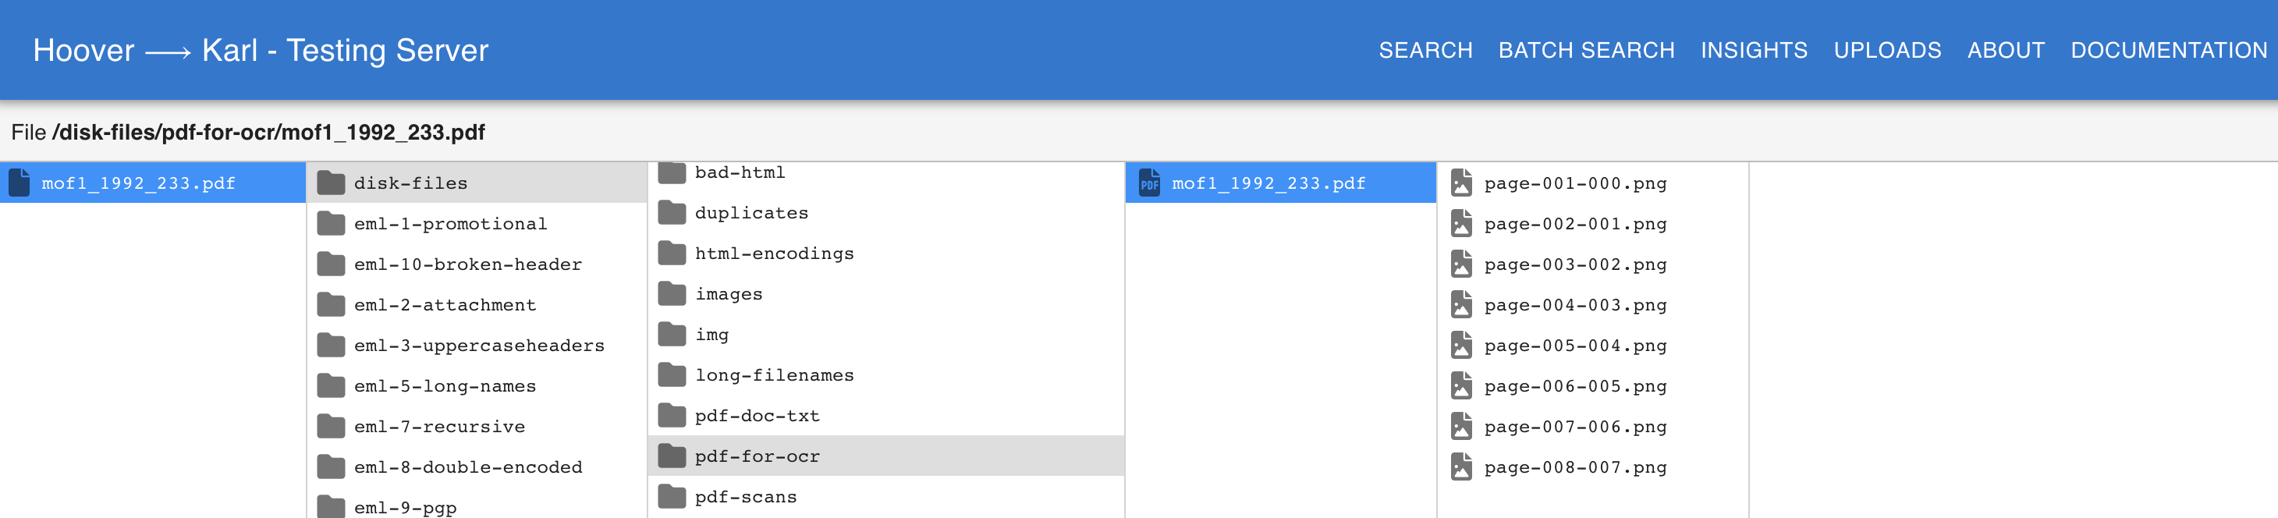
Task: Expand the html-encodings folder
Action: [774, 254]
